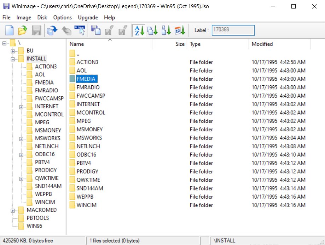Select the AOL folder in the tree
Image resolution: width=325 pixels, height=245 pixels.
click(40, 74)
